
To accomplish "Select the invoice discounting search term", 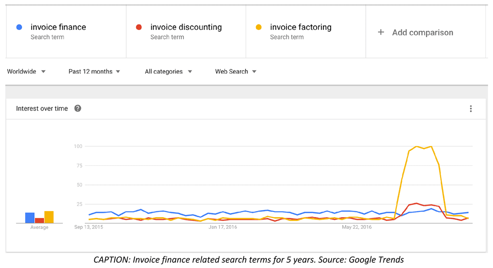I will pyautogui.click(x=186, y=27).
